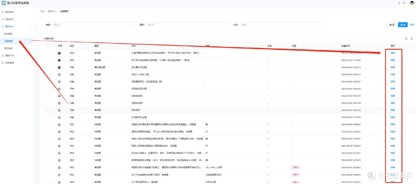This screenshot has width=416, height=184.
Task: Click the number badge of 您的个人月收入是 row
Action: tap(59, 75)
